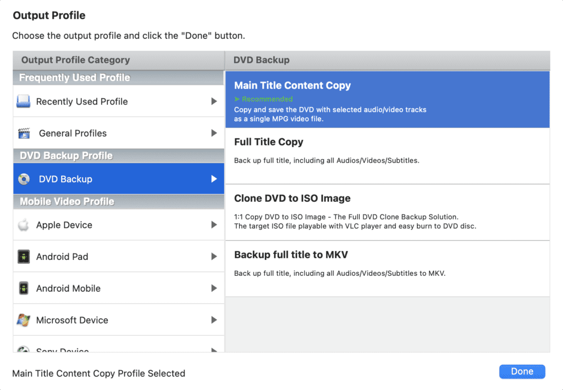This screenshot has width=563, height=390.
Task: Expand the Android Pad arrow
Action: coord(214,257)
